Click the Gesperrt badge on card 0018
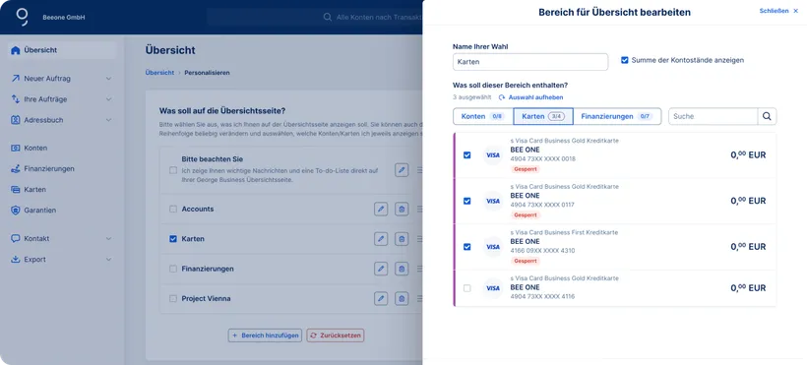This screenshot has width=807, height=365. click(526, 169)
